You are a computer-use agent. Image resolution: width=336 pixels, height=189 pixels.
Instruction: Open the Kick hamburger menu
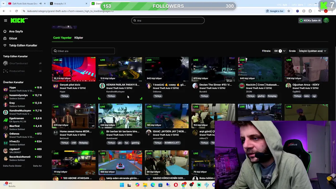[6, 20]
